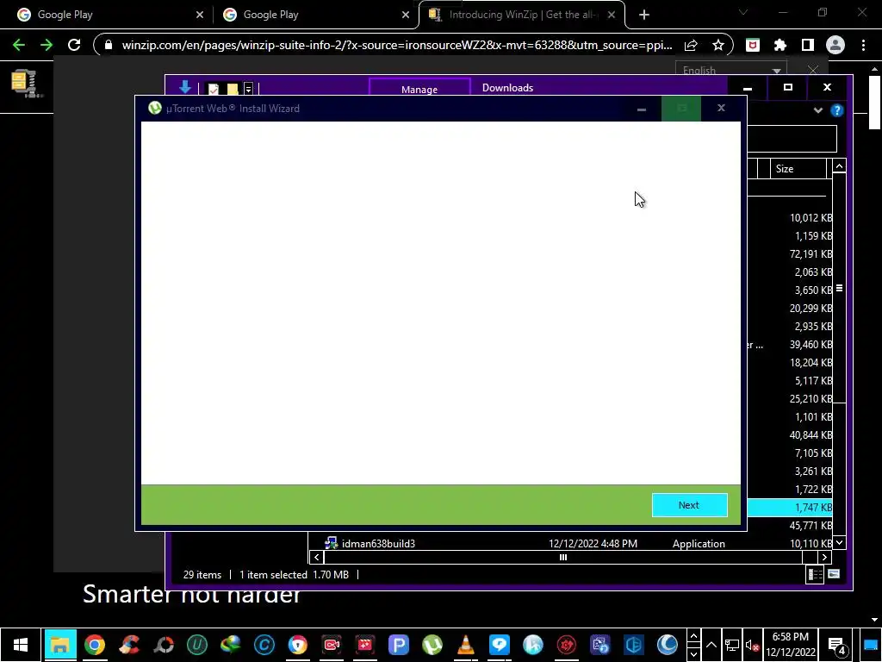The image size is (882, 662).
Task: Toggle the Chrome side panel icon
Action: (x=808, y=45)
